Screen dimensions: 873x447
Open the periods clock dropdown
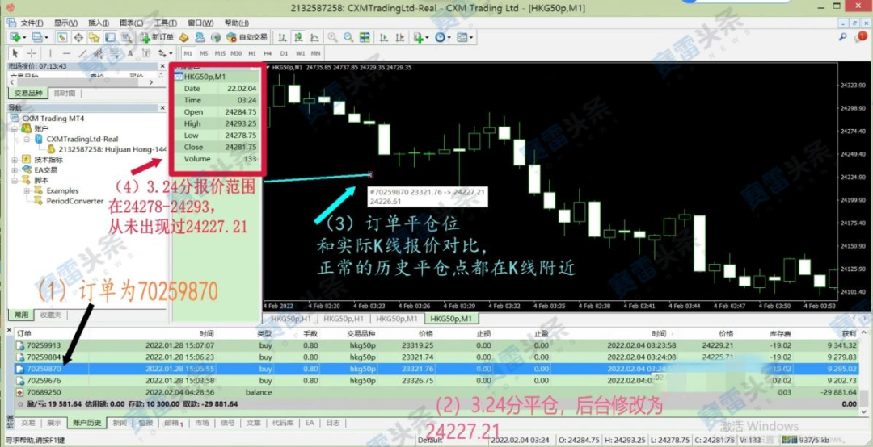tap(443, 37)
